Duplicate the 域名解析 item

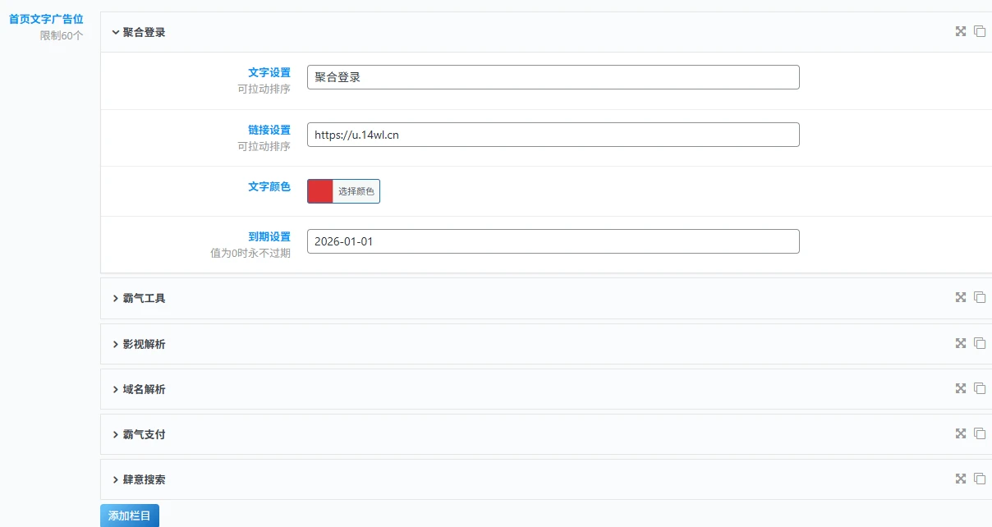tap(979, 388)
